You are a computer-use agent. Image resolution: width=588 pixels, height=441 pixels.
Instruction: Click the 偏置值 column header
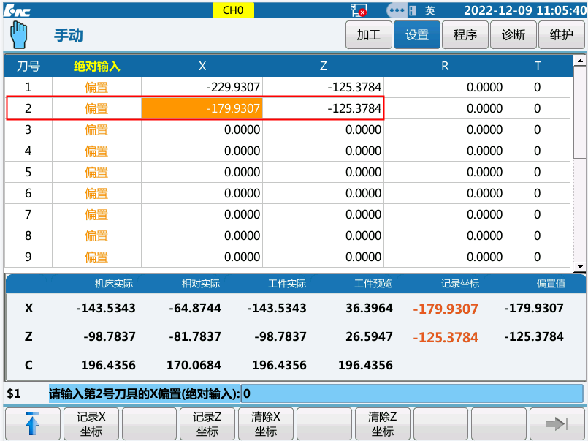(x=551, y=283)
